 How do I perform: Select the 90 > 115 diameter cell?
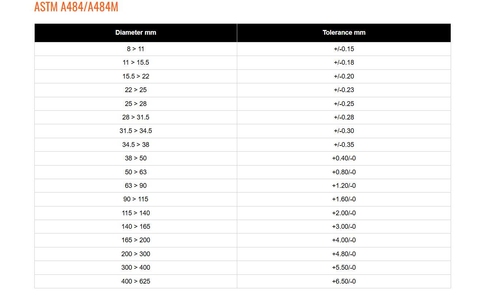136,199
